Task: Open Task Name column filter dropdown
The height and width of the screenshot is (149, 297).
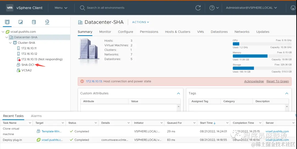Action: pos(30,123)
